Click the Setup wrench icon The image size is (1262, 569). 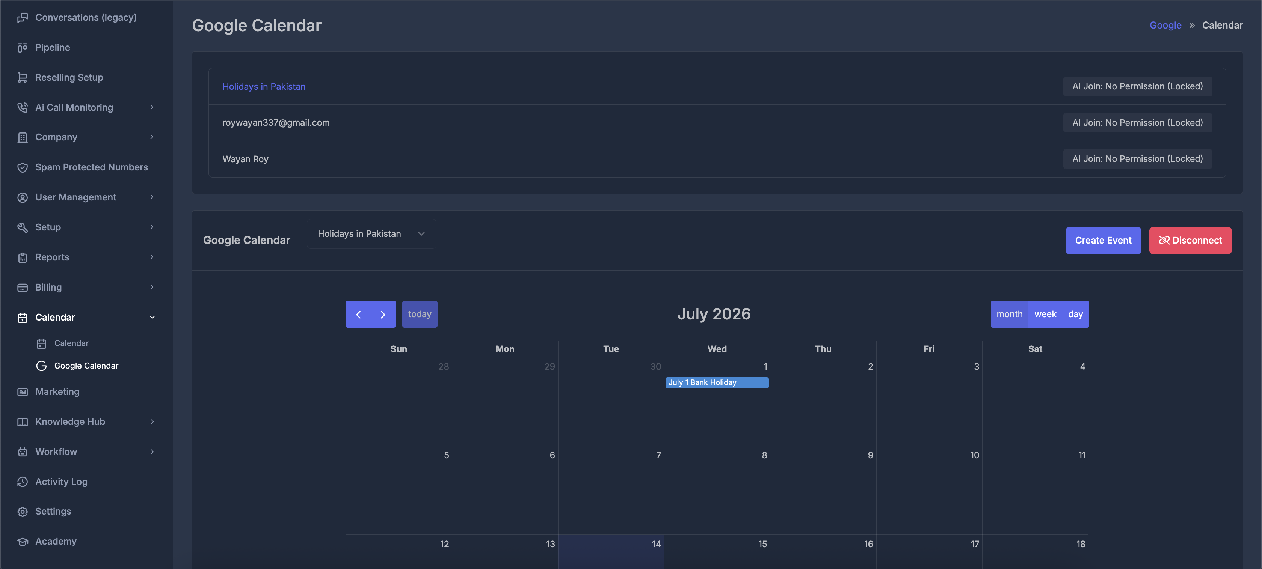pos(23,227)
